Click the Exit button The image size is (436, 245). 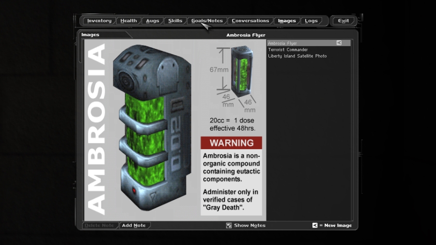[343, 21]
